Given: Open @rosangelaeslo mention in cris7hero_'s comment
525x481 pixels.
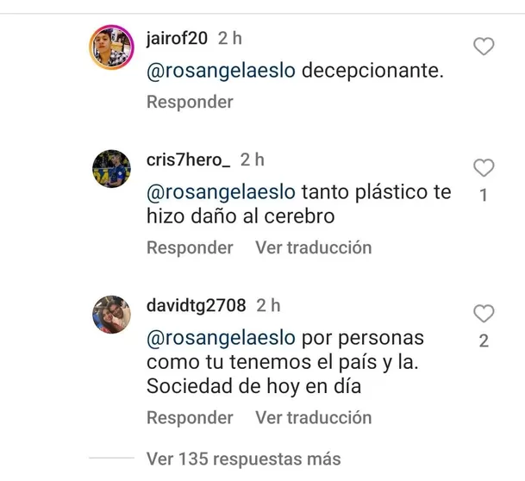Looking at the screenshot, I should (x=221, y=192).
